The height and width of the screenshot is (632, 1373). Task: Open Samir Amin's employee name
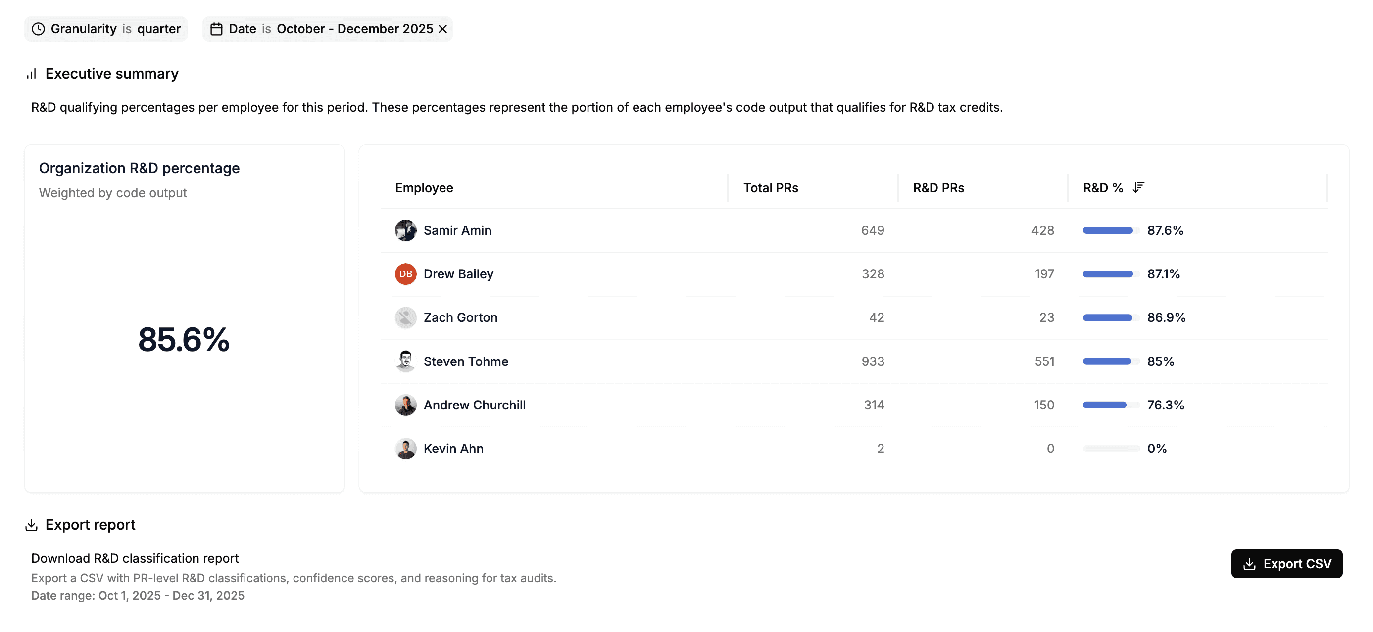point(457,230)
